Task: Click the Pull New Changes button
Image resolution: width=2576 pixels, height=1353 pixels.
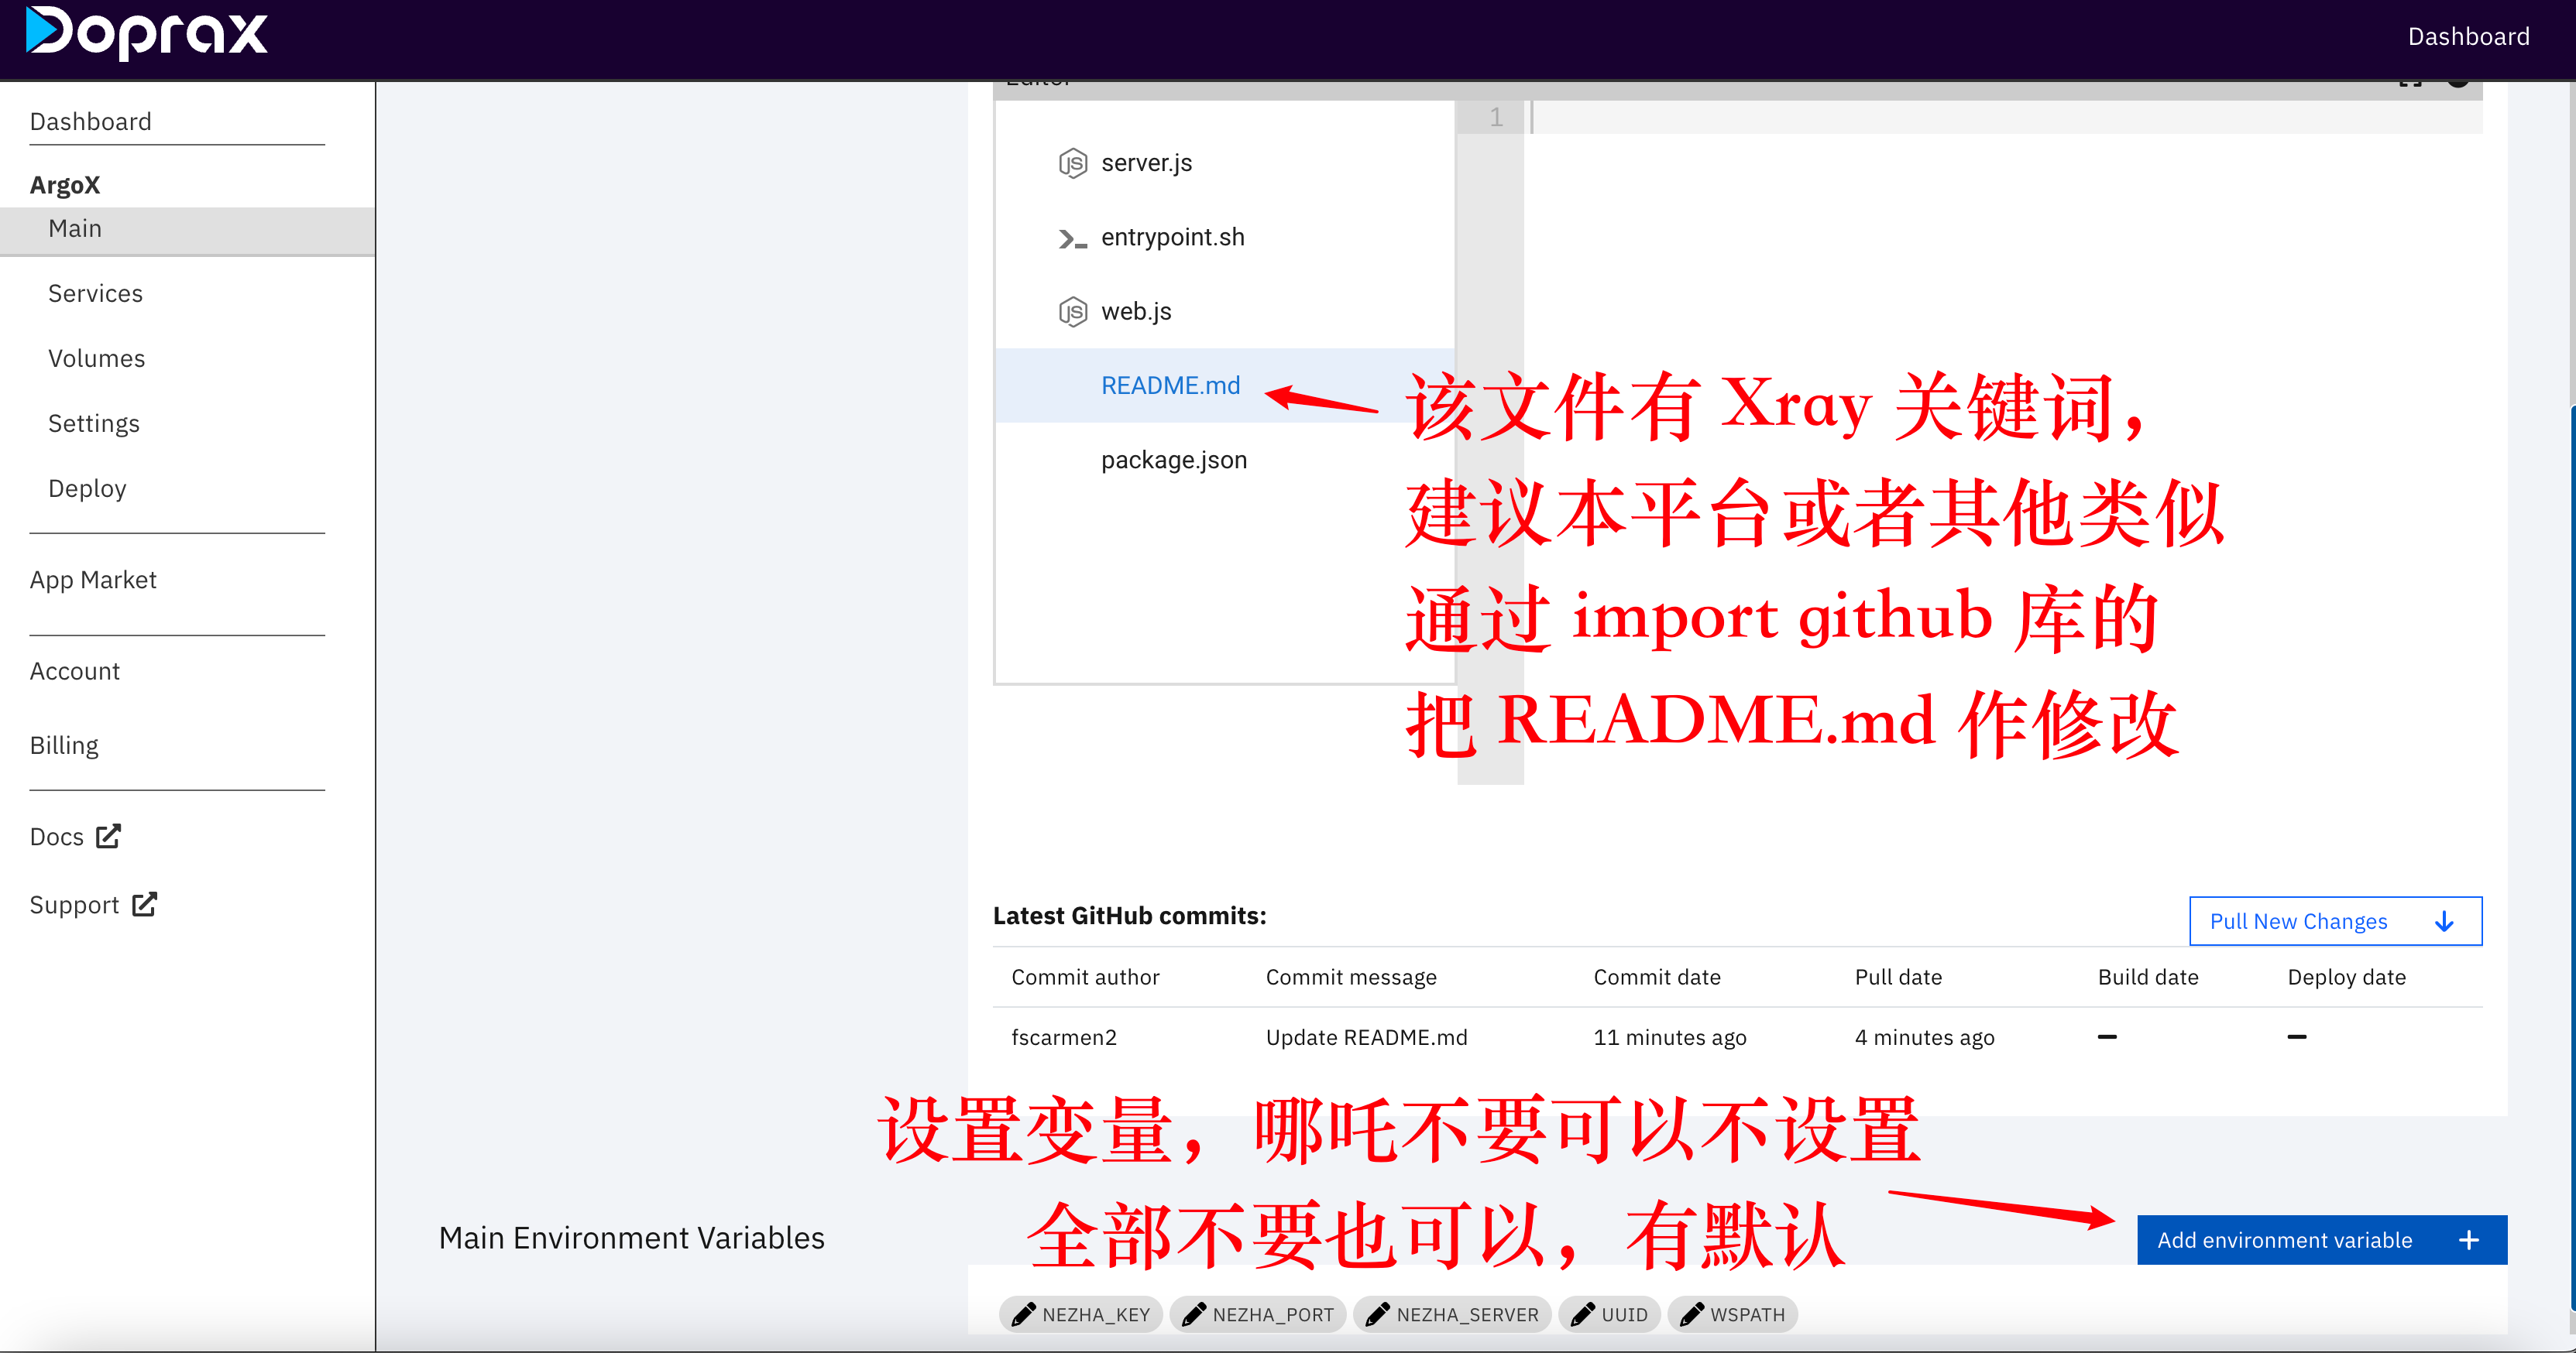Action: point(2335,921)
